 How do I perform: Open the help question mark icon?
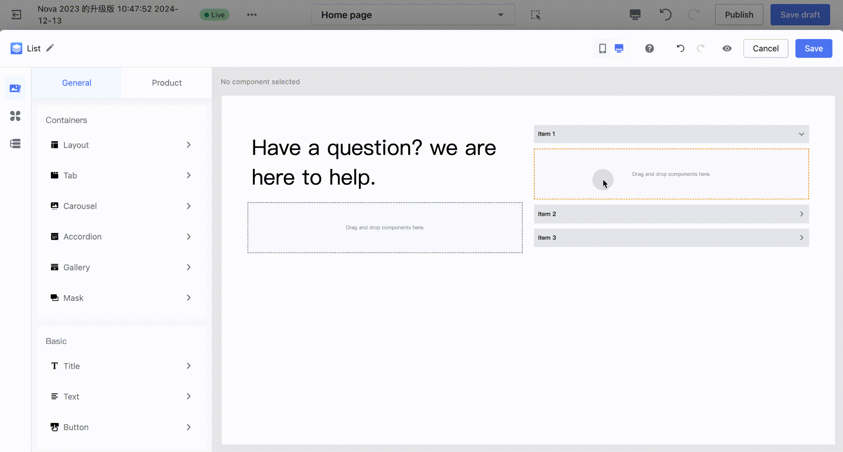(x=649, y=48)
